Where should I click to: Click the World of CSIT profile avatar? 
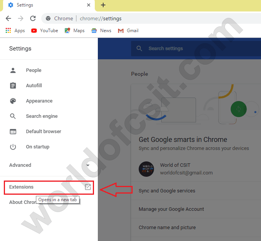pos(146,169)
